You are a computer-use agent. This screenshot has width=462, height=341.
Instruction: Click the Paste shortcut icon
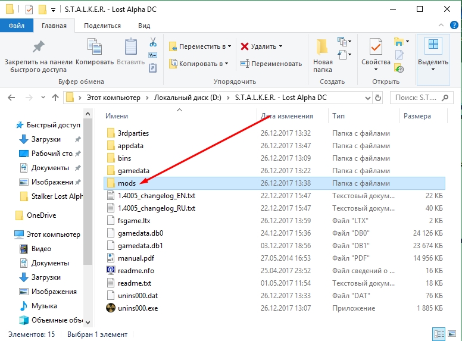point(152,68)
